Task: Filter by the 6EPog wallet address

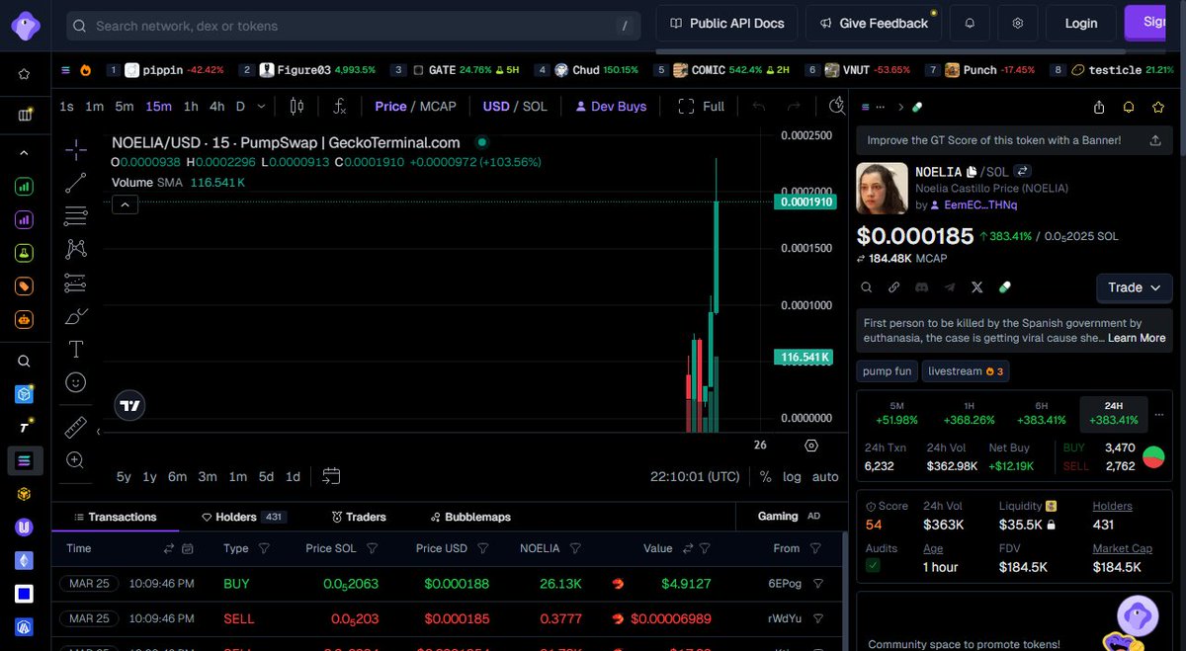Action: tap(818, 584)
